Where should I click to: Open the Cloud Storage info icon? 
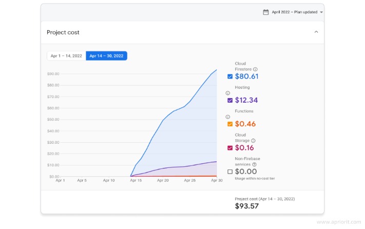tap(253, 141)
